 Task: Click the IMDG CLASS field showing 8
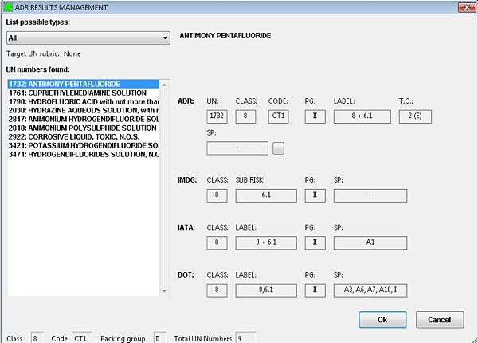217,195
